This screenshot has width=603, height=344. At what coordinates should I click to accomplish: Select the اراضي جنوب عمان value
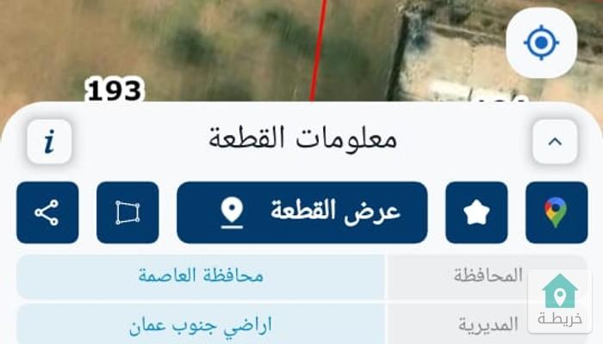pos(201,325)
